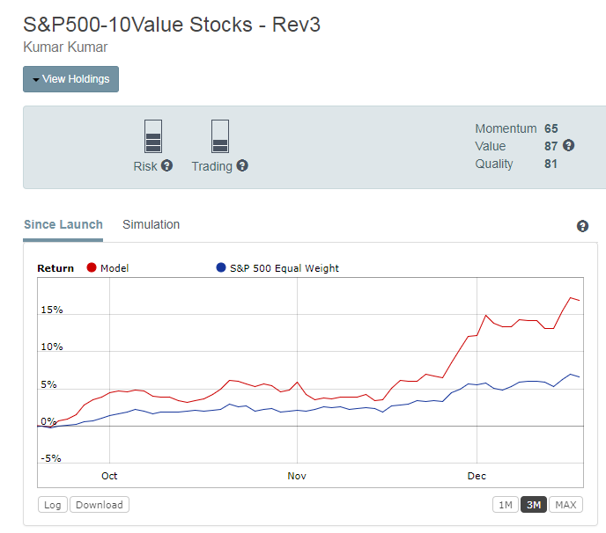
Task: Expand the View Holdings dropdown button
Action: click(70, 79)
